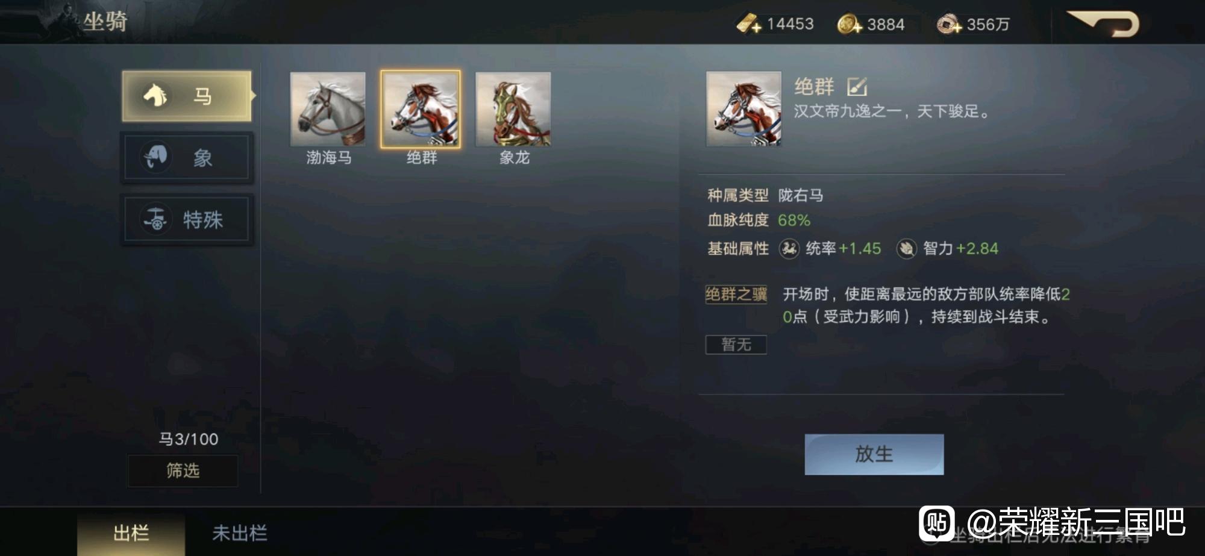This screenshot has height=556, width=1205.
Task: Select the 象龙 horse thumbnail
Action: pyautogui.click(x=513, y=109)
